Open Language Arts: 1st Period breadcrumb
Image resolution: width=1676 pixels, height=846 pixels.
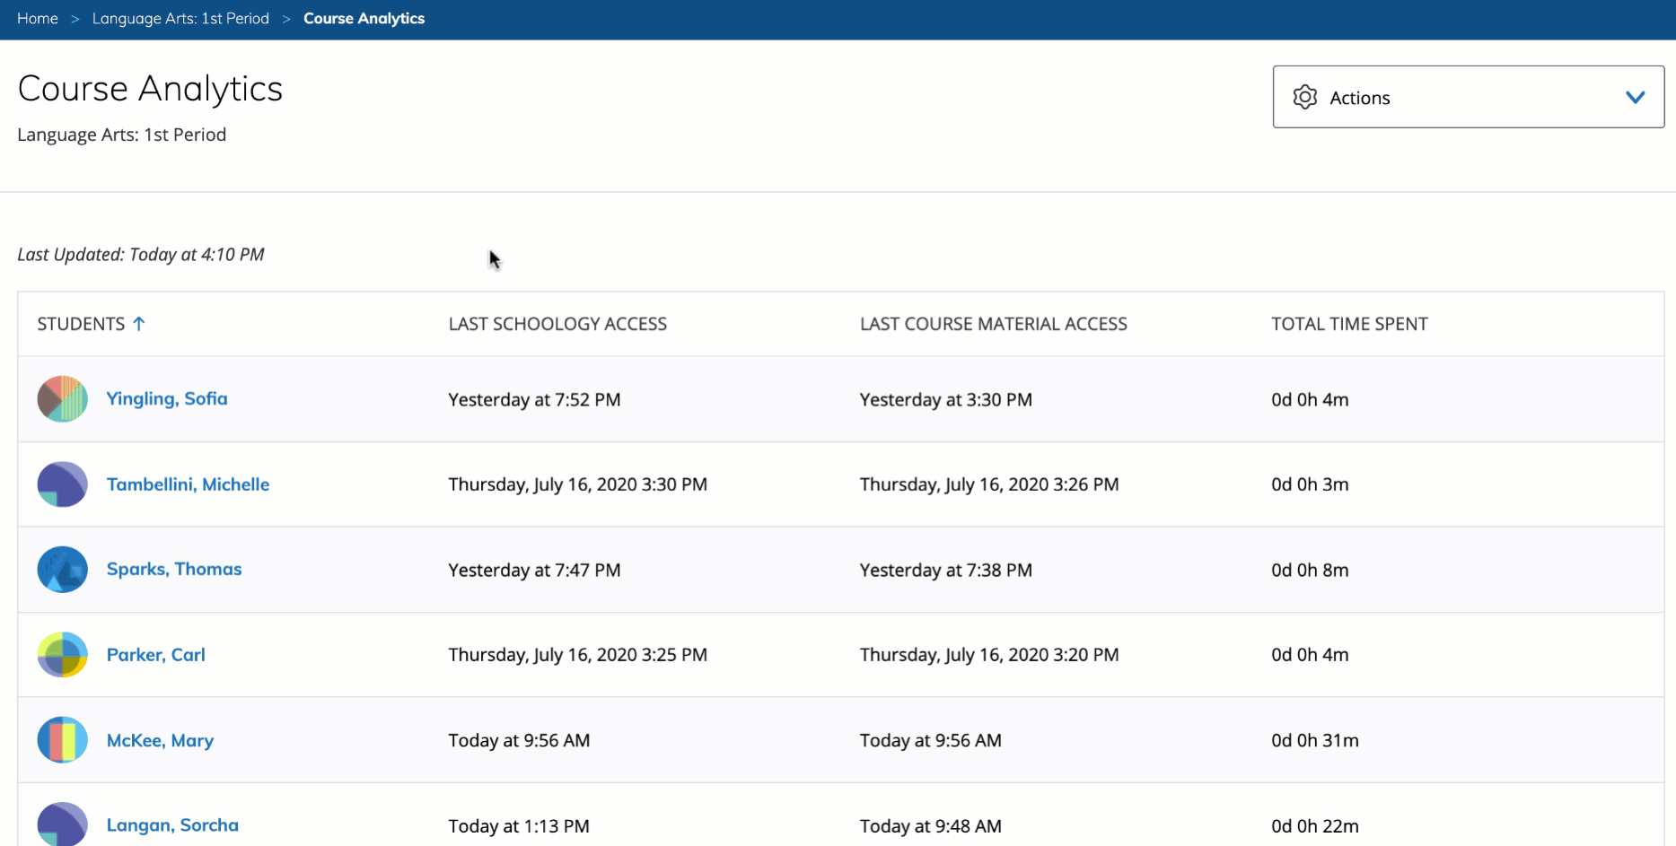click(180, 19)
